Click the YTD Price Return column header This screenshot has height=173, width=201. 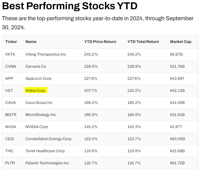tap(100, 42)
